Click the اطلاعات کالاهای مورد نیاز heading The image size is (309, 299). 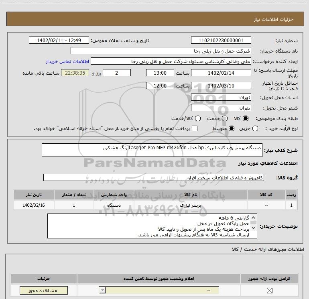tap(268, 163)
